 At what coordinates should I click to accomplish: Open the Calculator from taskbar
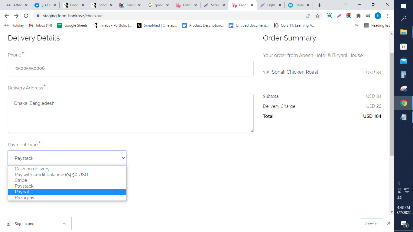(403, 75)
